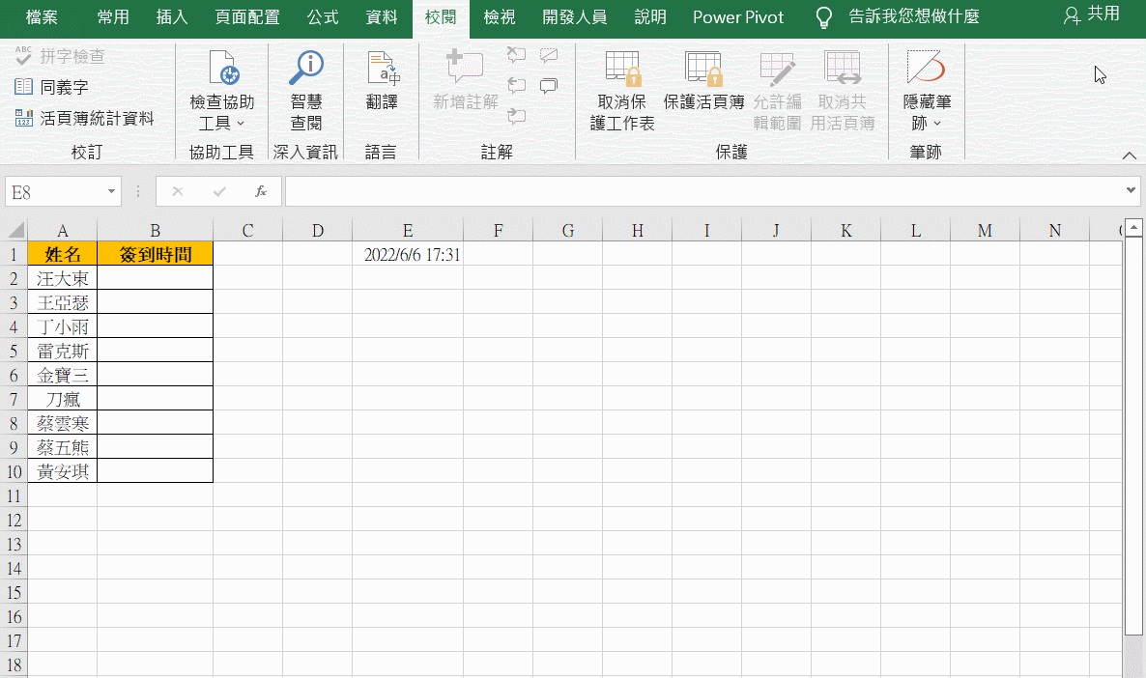Viewport: 1146px width, 678px height.
Task: Click 新增註解 new comment icon
Action: tap(465, 68)
